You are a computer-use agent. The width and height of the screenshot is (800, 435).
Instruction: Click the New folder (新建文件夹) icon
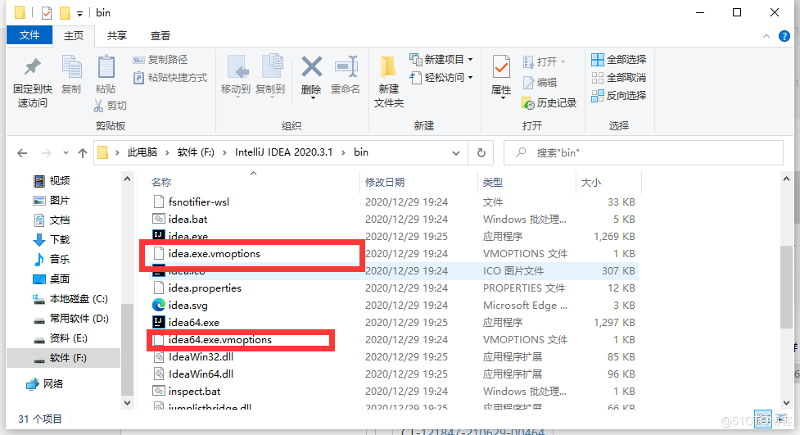pos(388,68)
